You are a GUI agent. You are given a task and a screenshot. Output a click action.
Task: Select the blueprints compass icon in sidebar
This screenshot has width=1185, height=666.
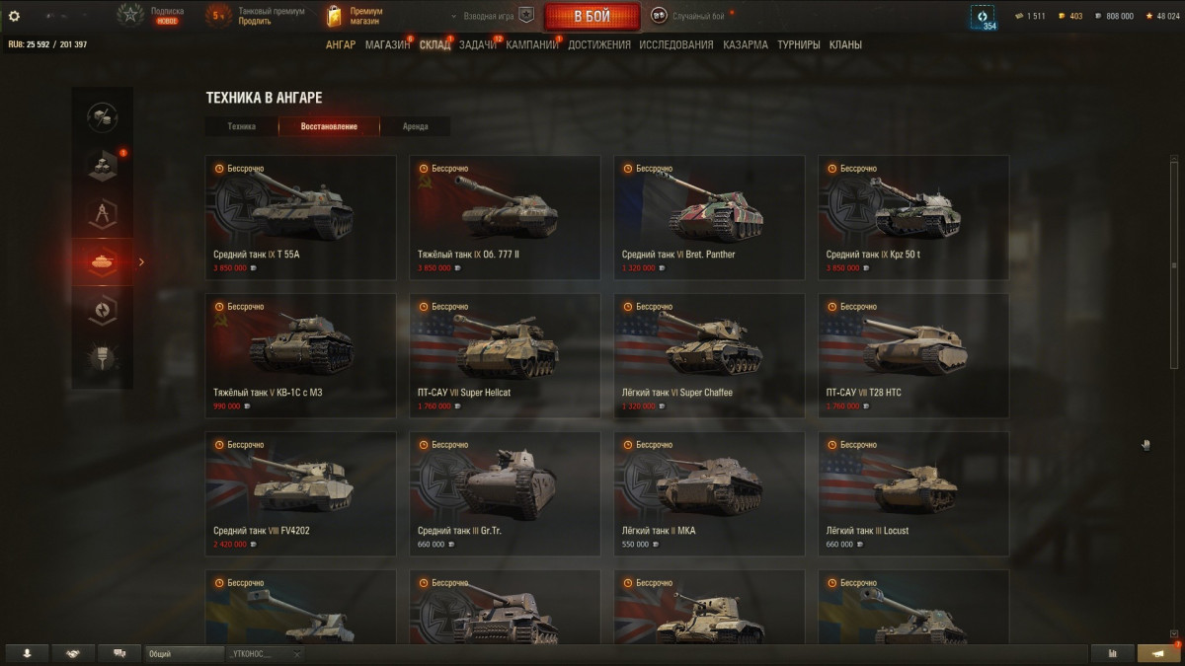tap(103, 213)
